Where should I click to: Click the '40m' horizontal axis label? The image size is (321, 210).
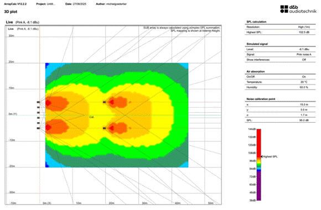tap(178, 203)
